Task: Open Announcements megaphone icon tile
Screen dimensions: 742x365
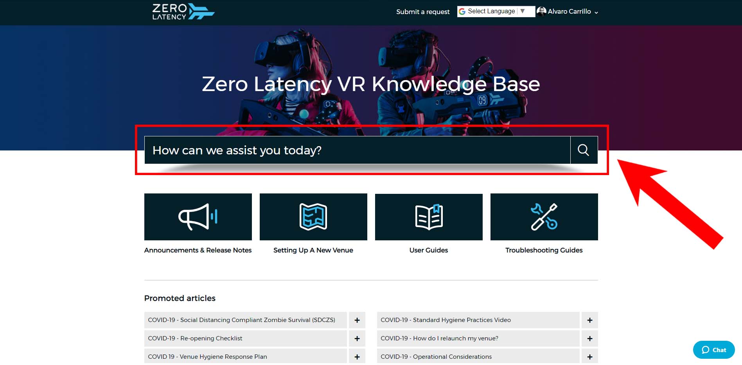Action: [x=198, y=217]
